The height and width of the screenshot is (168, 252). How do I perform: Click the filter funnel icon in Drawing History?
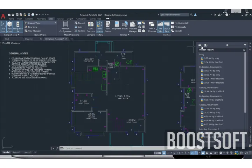pos(245,45)
